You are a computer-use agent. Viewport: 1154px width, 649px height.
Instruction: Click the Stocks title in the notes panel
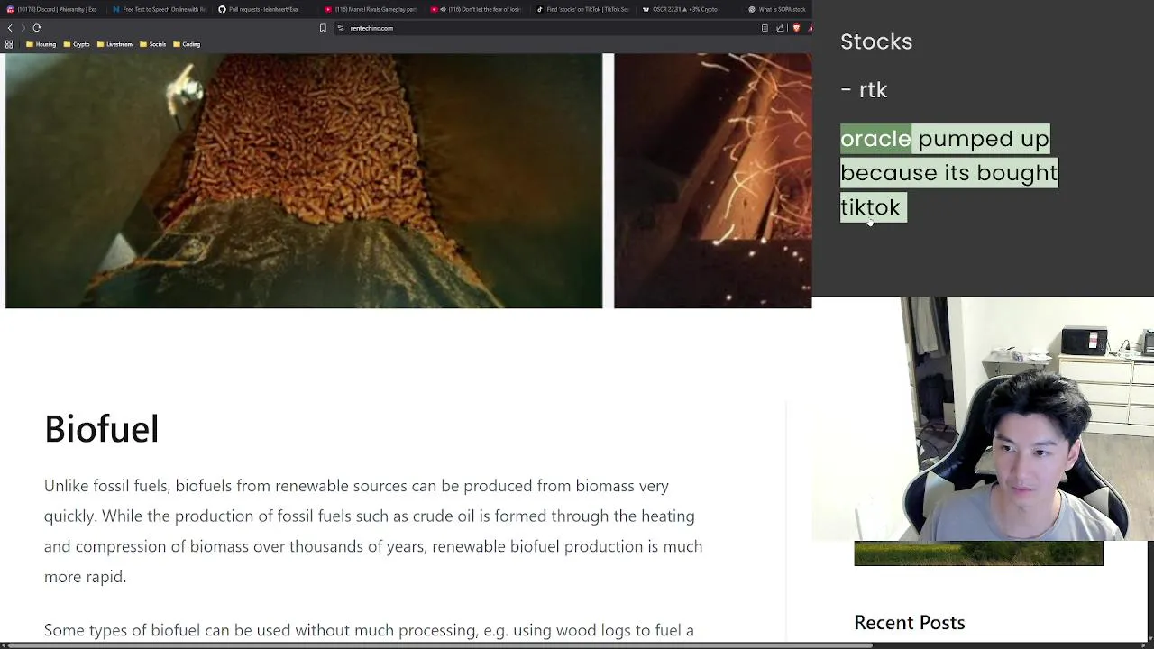(876, 41)
